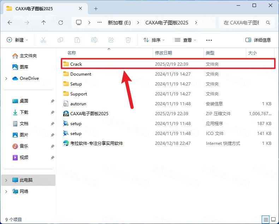Toggle the 详细信息 details pane

258,40
